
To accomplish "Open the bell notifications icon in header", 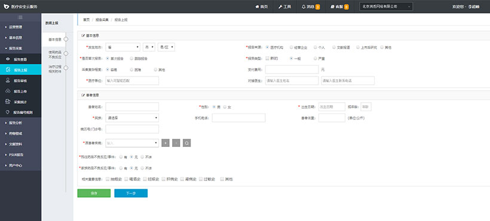I will [x=304, y=7].
